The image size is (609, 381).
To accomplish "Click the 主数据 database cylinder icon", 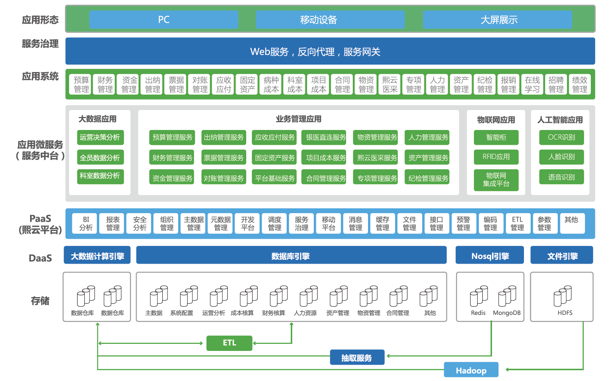I will (159, 296).
